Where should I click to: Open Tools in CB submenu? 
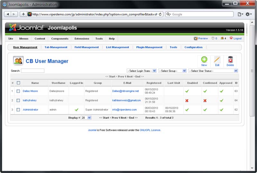173,47
